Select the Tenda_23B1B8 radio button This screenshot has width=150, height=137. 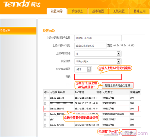[x=45, y=98]
